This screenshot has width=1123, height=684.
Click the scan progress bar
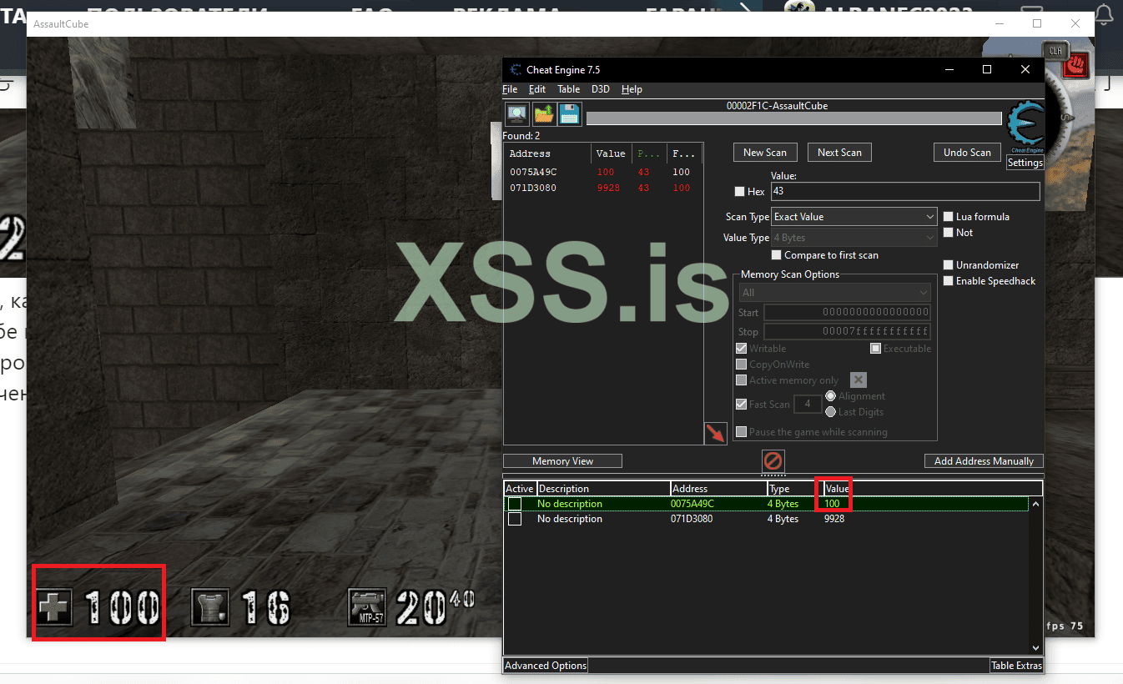[x=793, y=118]
